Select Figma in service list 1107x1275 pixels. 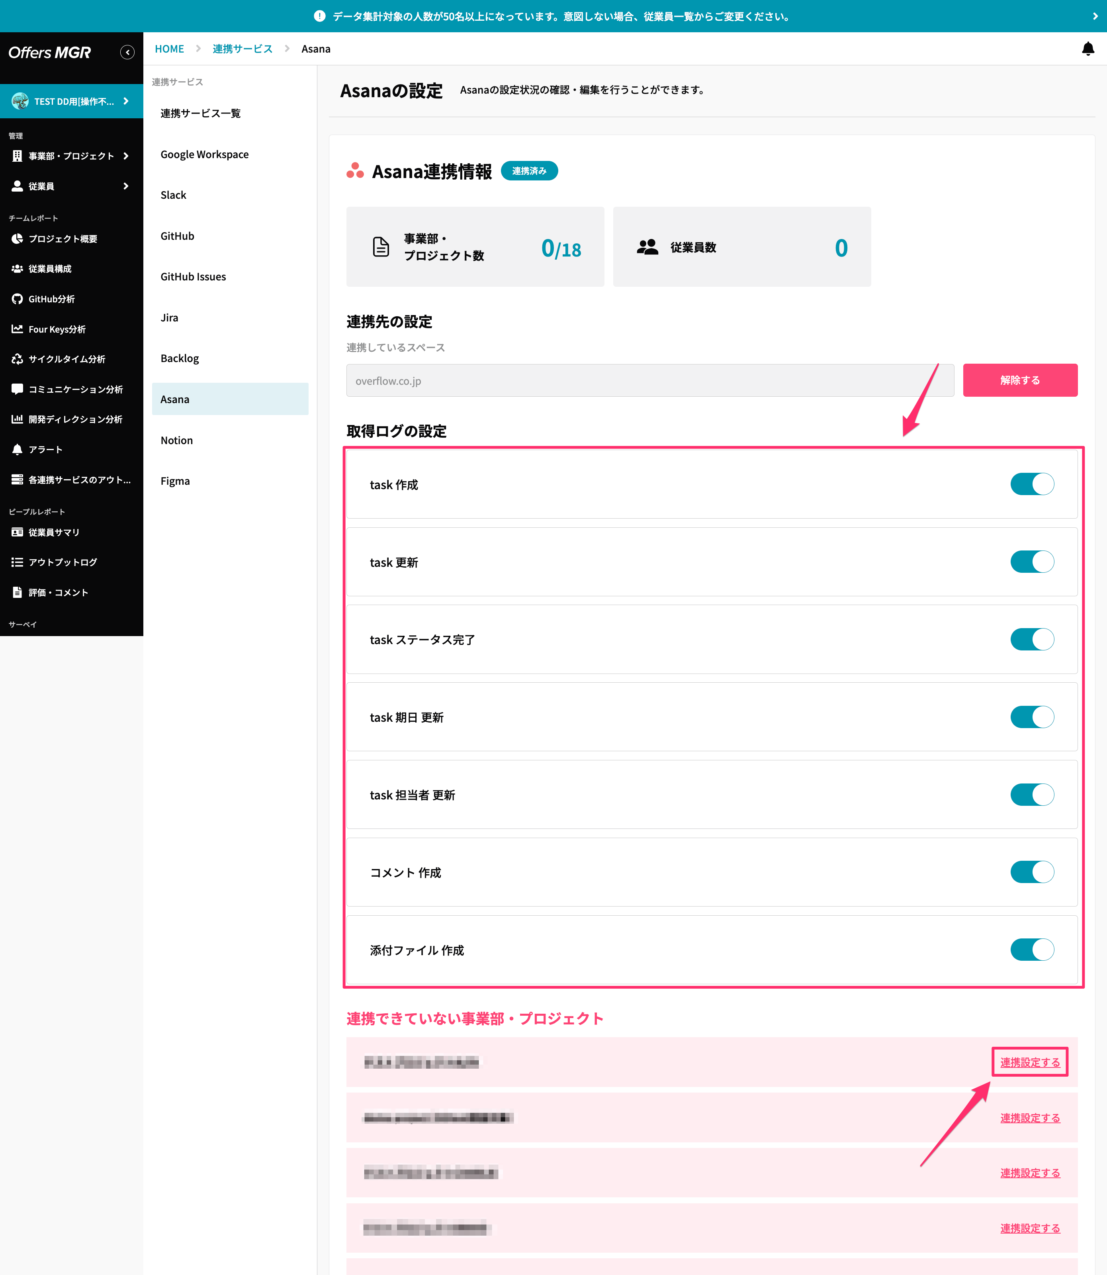coord(230,481)
